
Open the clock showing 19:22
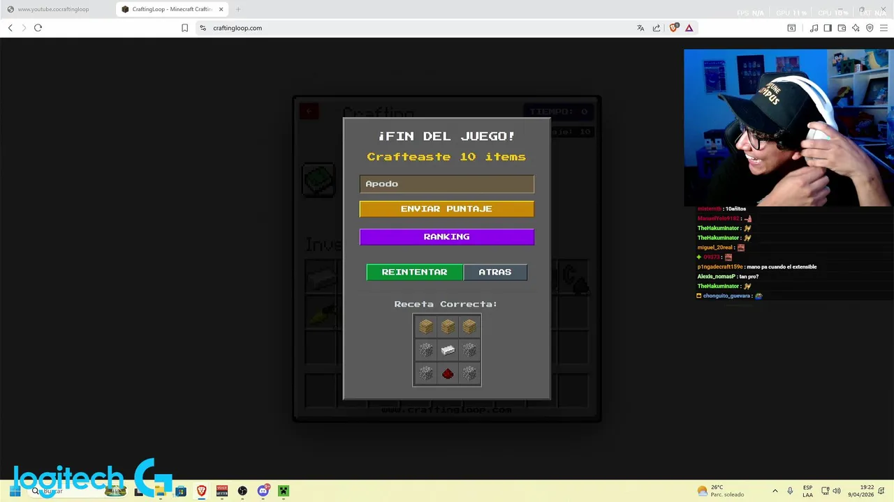[x=861, y=491]
